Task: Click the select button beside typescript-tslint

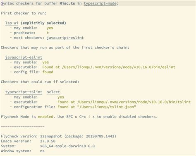Action: (x=53, y=92)
